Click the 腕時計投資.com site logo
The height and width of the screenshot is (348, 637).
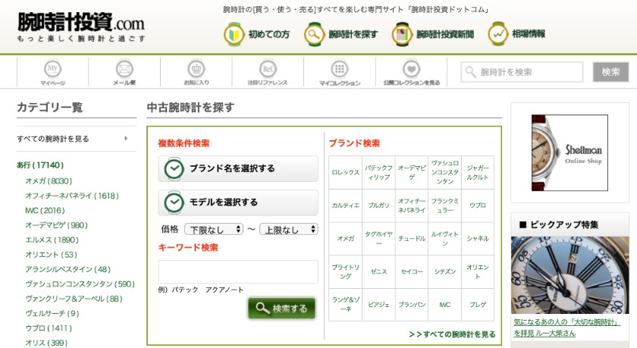pos(81,27)
